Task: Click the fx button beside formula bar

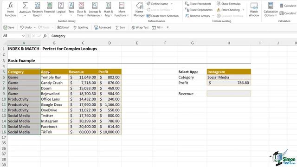Action: tap(45, 36)
